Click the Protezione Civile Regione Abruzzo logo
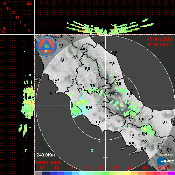 (47, 46)
